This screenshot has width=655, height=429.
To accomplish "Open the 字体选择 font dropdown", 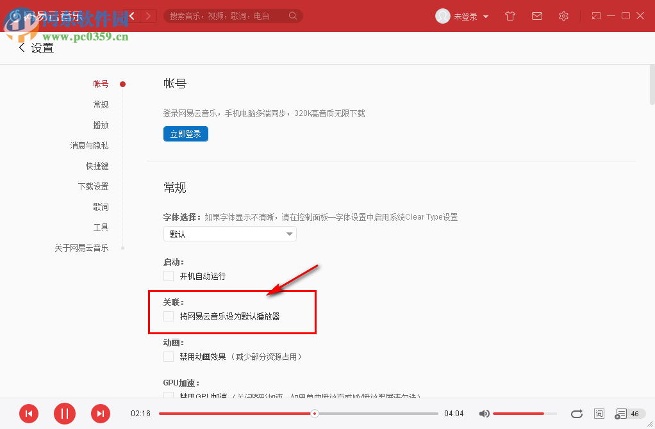I will 229,234.
